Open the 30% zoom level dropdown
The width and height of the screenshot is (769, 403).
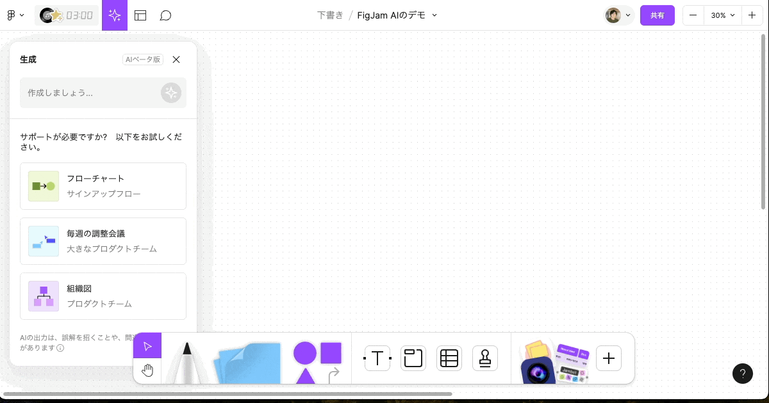click(x=723, y=15)
